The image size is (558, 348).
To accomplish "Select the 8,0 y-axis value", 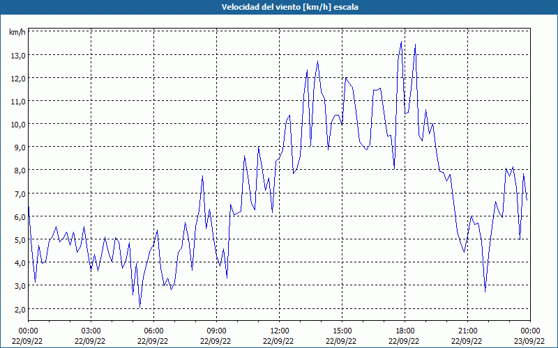I will pos(20,171).
